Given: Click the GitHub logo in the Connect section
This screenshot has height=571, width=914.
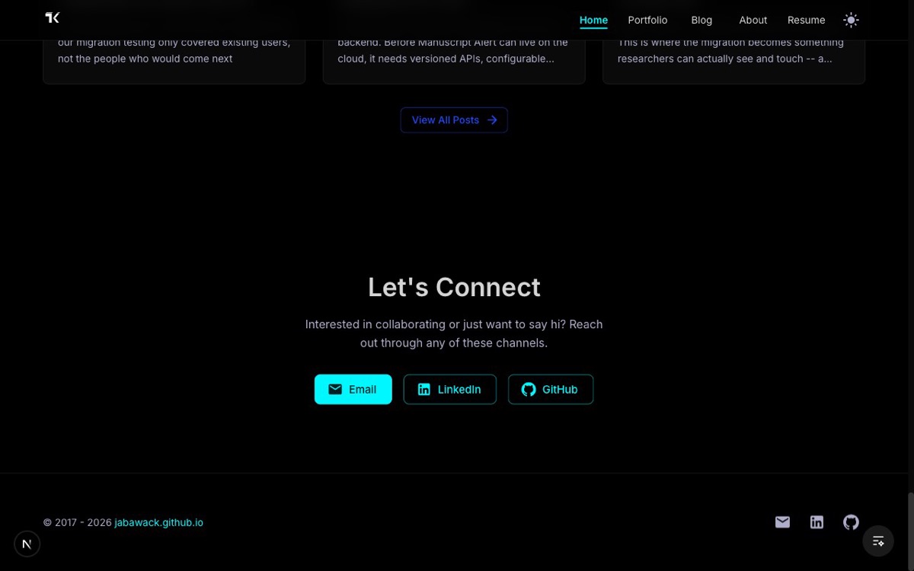Looking at the screenshot, I should pyautogui.click(x=529, y=389).
